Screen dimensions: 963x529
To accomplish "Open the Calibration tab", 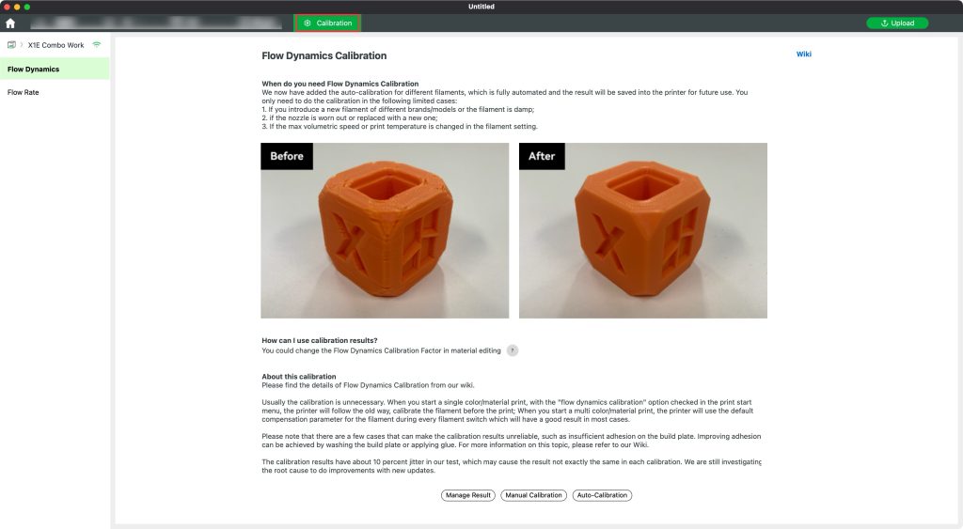I will [327, 23].
